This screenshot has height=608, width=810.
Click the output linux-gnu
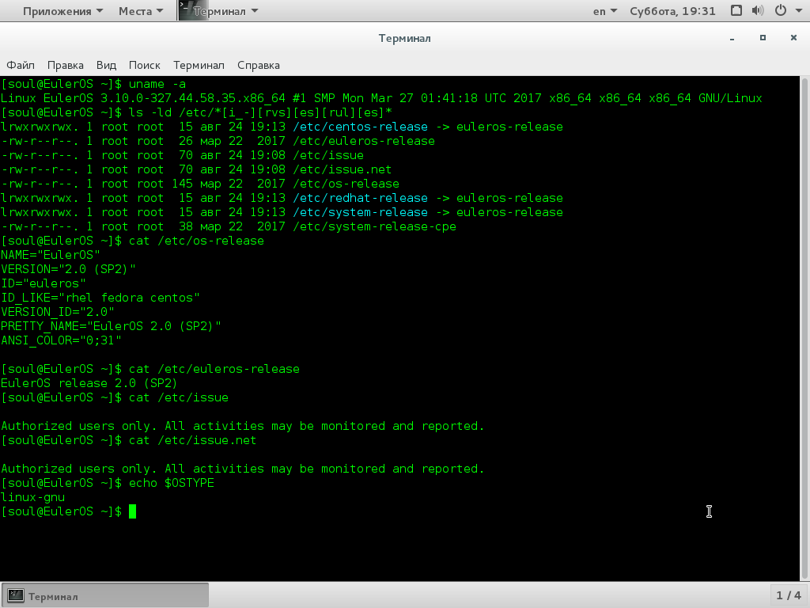point(32,497)
